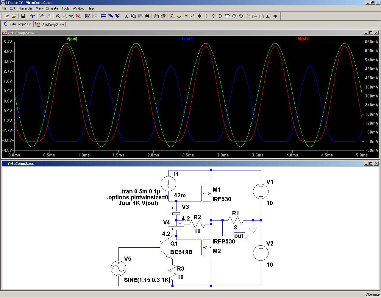This screenshot has height=298, width=381.
Task: Tile windows using the toolbar icon
Action: coord(104,16)
